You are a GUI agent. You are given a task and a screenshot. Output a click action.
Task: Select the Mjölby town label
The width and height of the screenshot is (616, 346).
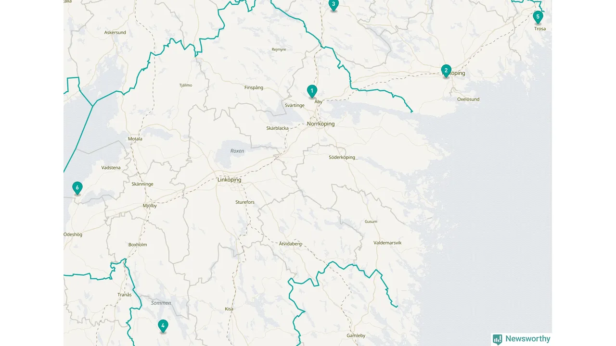[x=150, y=206]
